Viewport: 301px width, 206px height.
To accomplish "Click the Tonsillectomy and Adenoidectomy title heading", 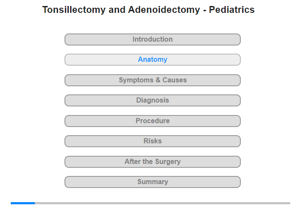I will 148,10.
